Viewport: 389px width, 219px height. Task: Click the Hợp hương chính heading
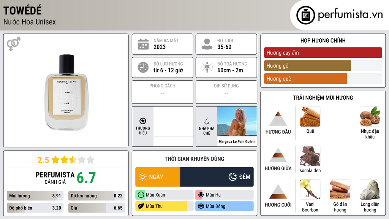(x=323, y=41)
